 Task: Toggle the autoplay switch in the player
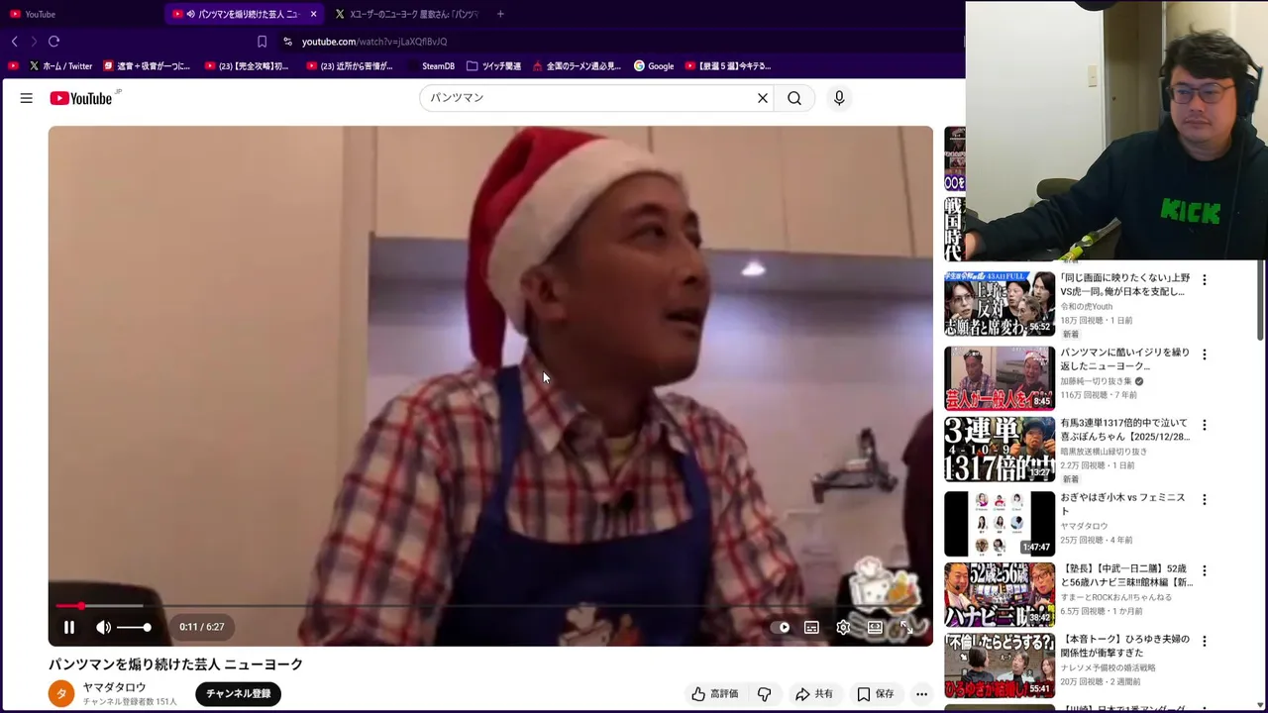[782, 627]
